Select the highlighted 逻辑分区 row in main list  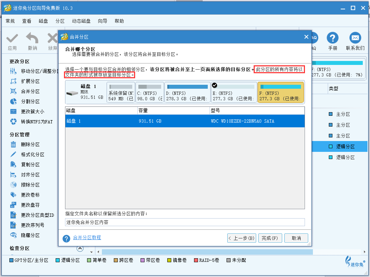point(340,146)
